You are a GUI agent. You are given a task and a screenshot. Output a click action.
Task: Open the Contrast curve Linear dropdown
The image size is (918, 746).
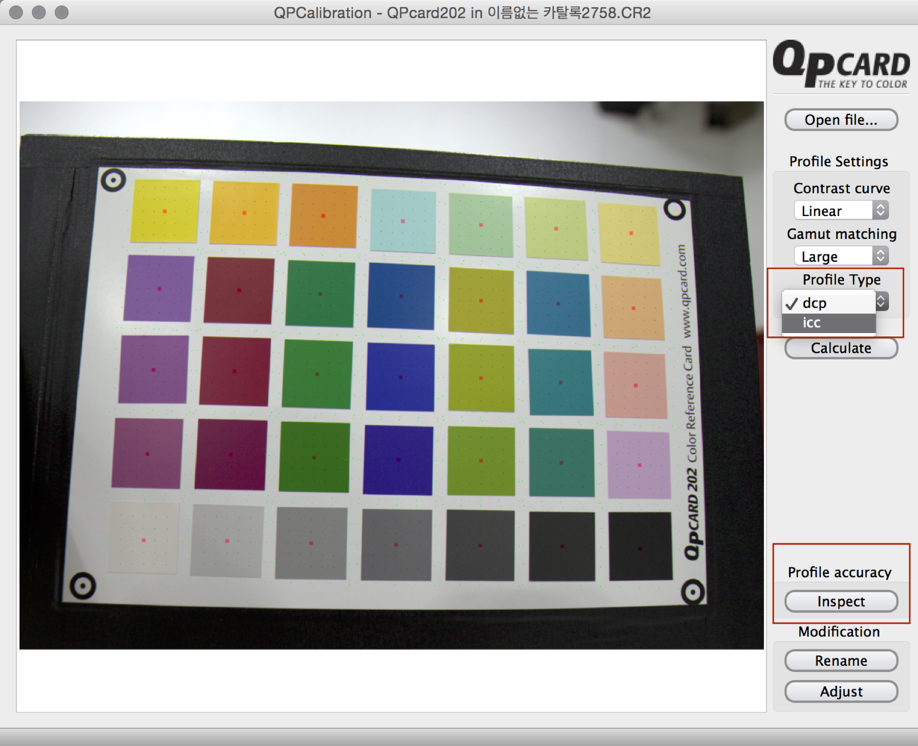[x=841, y=211]
